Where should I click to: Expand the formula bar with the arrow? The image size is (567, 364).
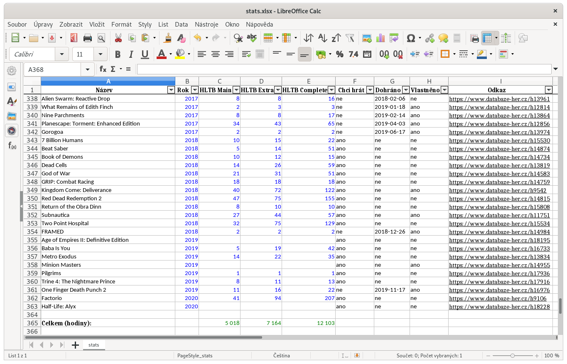coord(556,69)
